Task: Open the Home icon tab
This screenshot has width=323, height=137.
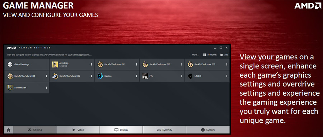Action: pos(9,130)
